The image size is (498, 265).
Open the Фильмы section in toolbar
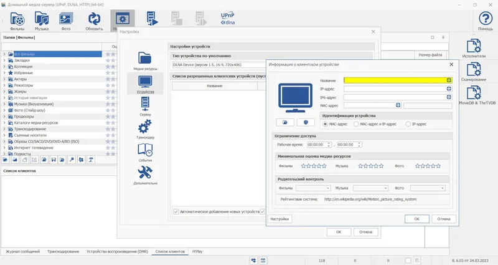18,19
